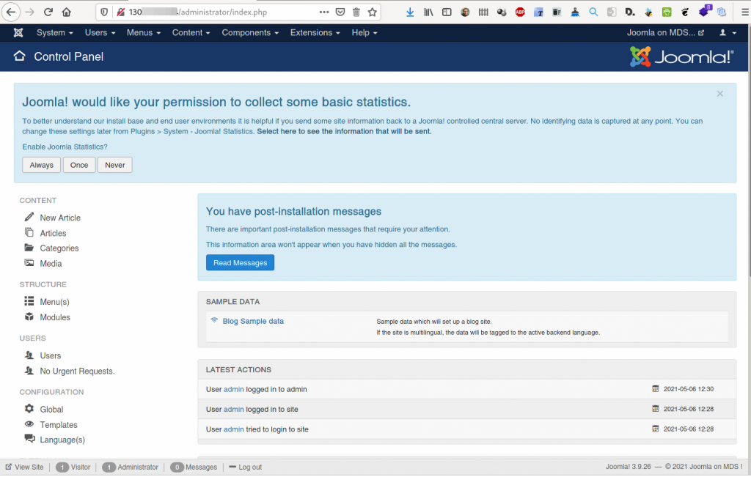Open the System menu
The width and height of the screenshot is (751, 477).
point(54,32)
